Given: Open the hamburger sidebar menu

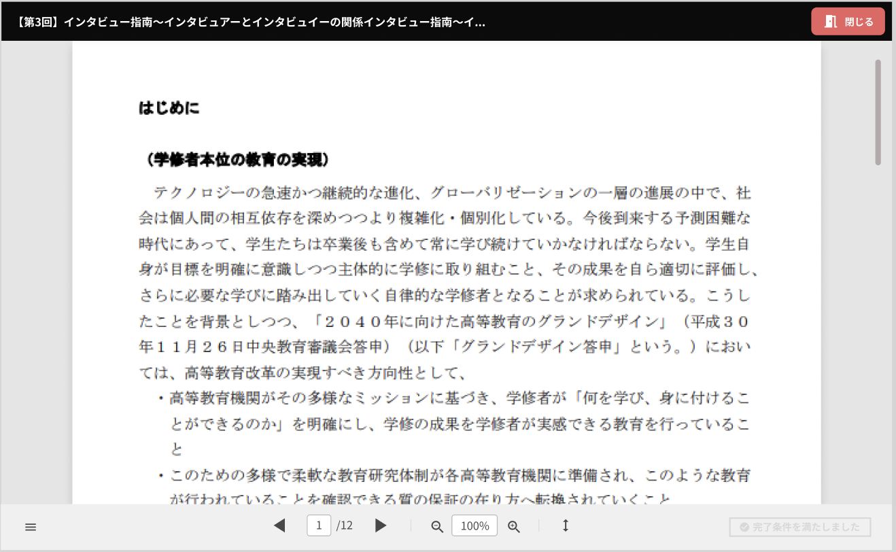Looking at the screenshot, I should (31, 527).
